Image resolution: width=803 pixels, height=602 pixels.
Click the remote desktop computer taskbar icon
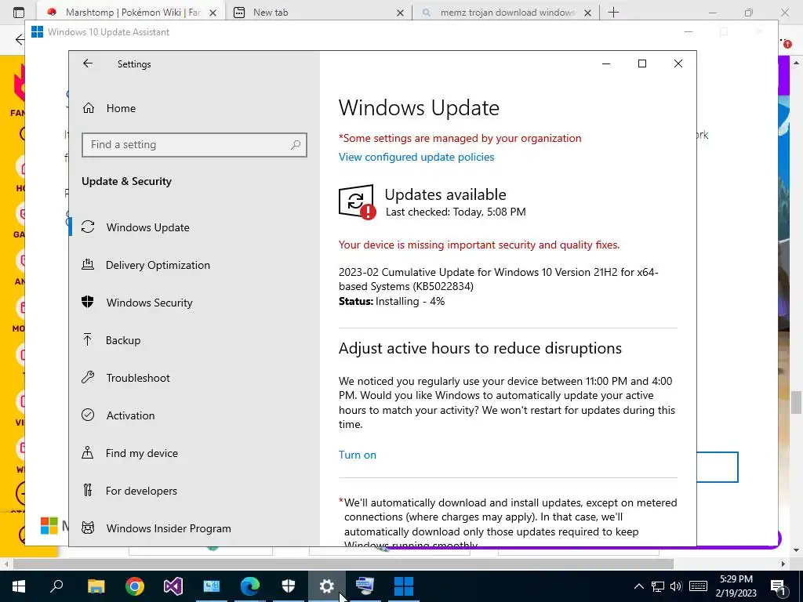(x=365, y=586)
